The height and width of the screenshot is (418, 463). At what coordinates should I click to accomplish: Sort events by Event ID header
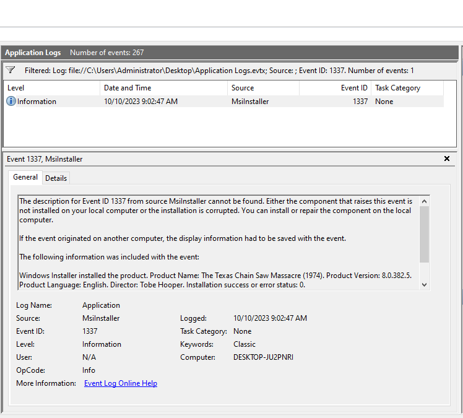pyautogui.click(x=335, y=88)
